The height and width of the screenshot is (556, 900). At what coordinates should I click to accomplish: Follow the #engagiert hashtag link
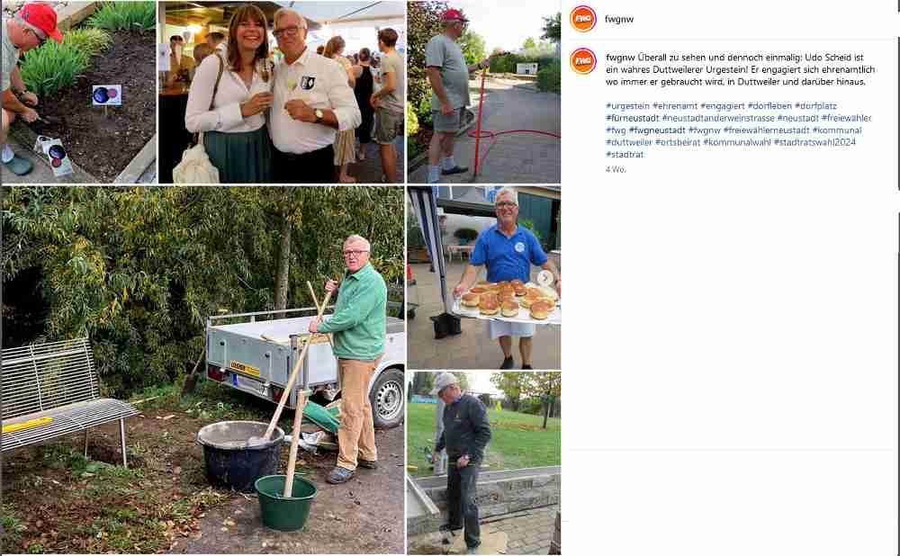722,106
